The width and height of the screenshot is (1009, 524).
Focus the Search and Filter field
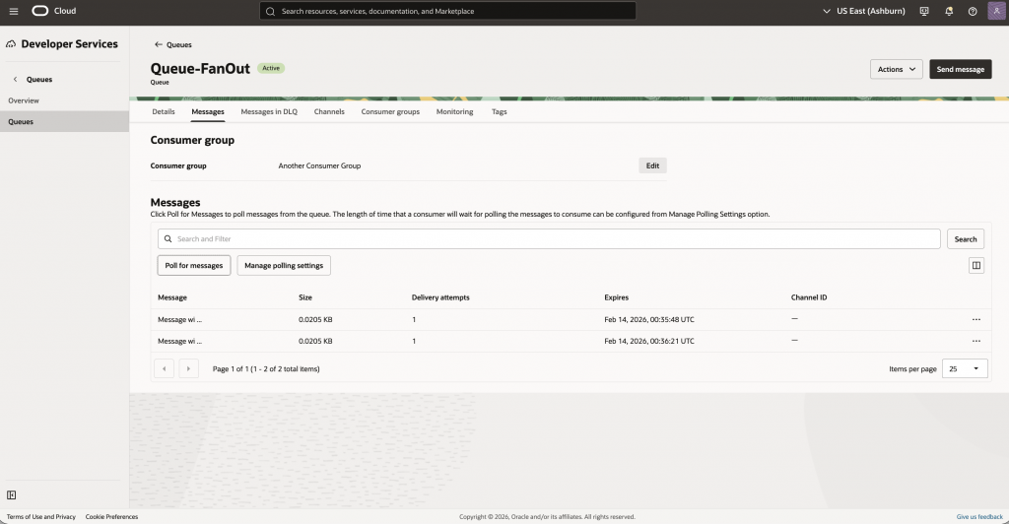pos(549,238)
